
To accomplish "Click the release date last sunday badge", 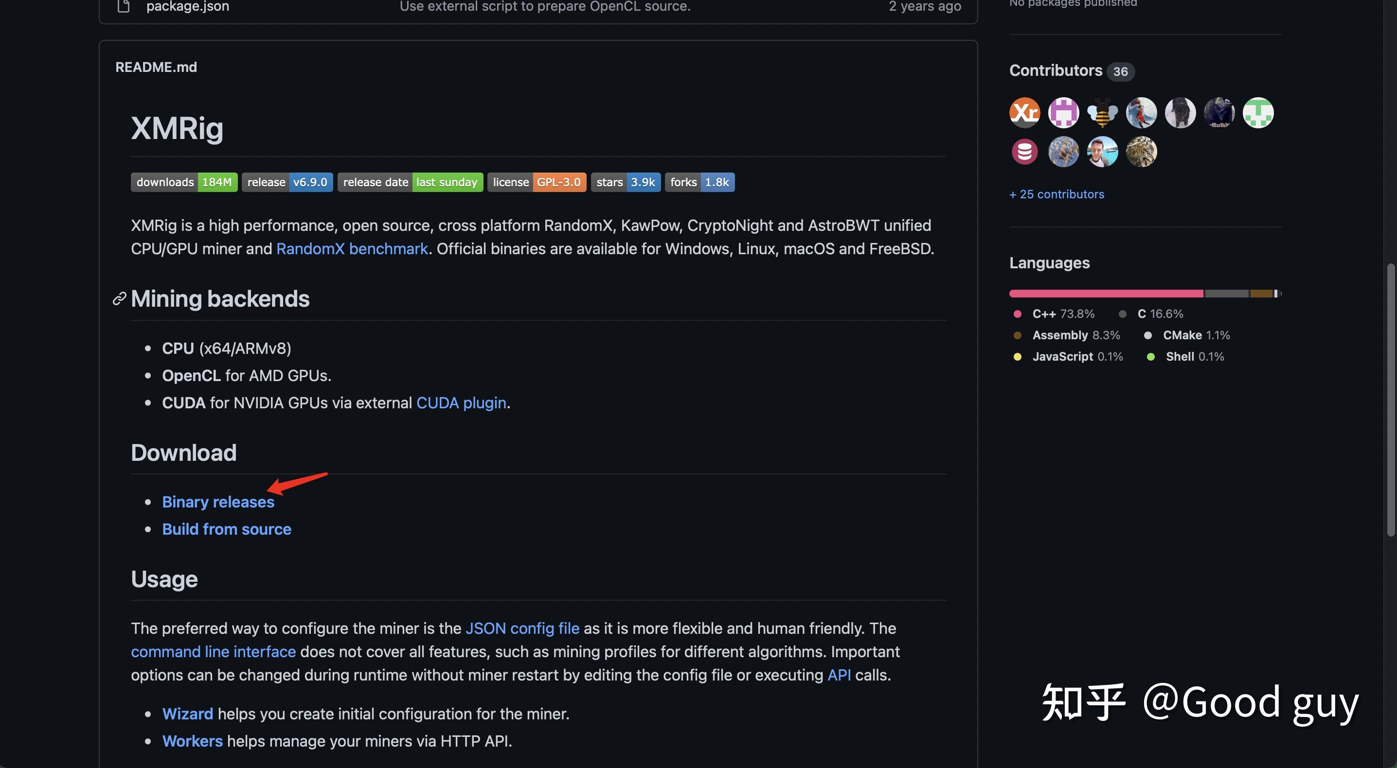I will click(410, 182).
